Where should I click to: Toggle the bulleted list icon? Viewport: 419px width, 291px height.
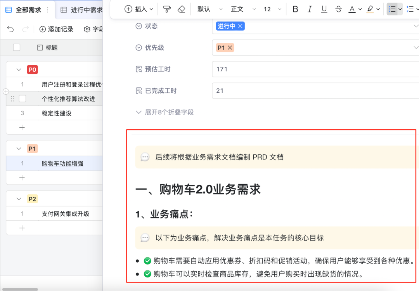point(392,9)
